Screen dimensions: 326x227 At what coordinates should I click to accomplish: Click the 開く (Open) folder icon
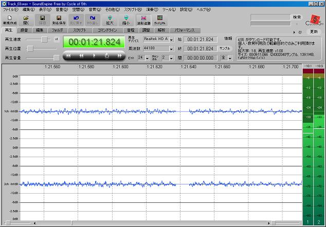click(x=25, y=20)
